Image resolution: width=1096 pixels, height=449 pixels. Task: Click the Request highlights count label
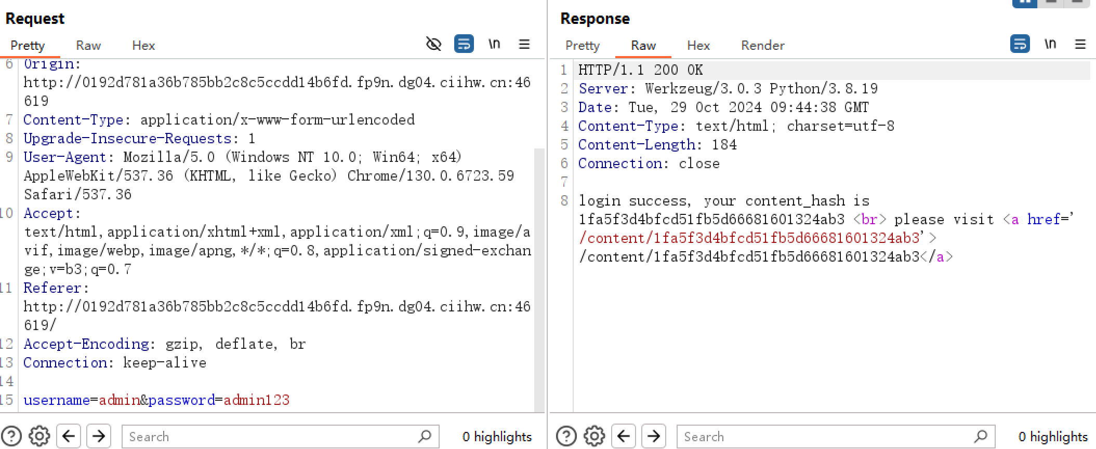click(x=497, y=437)
